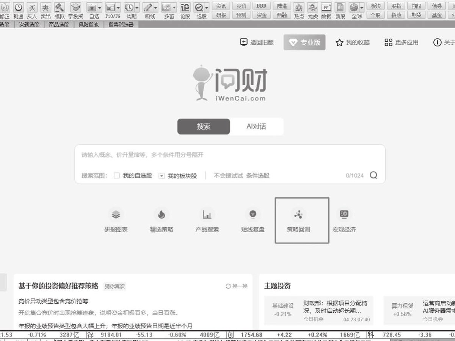Expand the 多窗 dropdown arrow
Image resolution: width=455 pixels, height=341 pixels.
click(174, 7)
